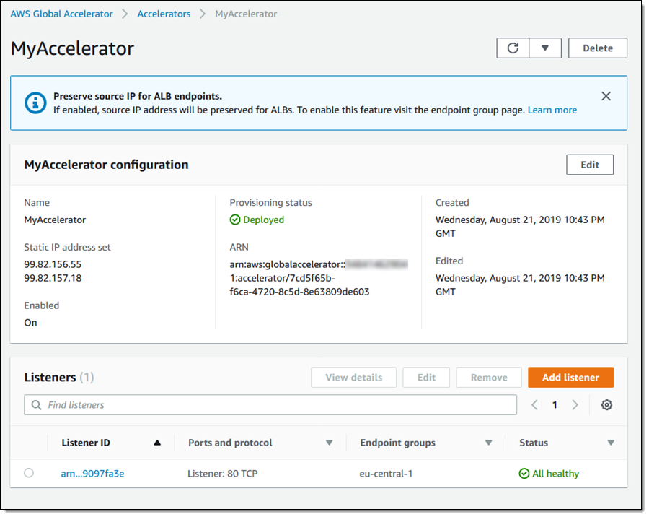Click the eu-central-1 endpoint group cell

point(386,474)
